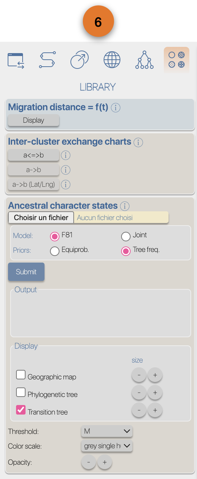
Task: Click the a<=>b exchange chart button
Action: point(34,155)
